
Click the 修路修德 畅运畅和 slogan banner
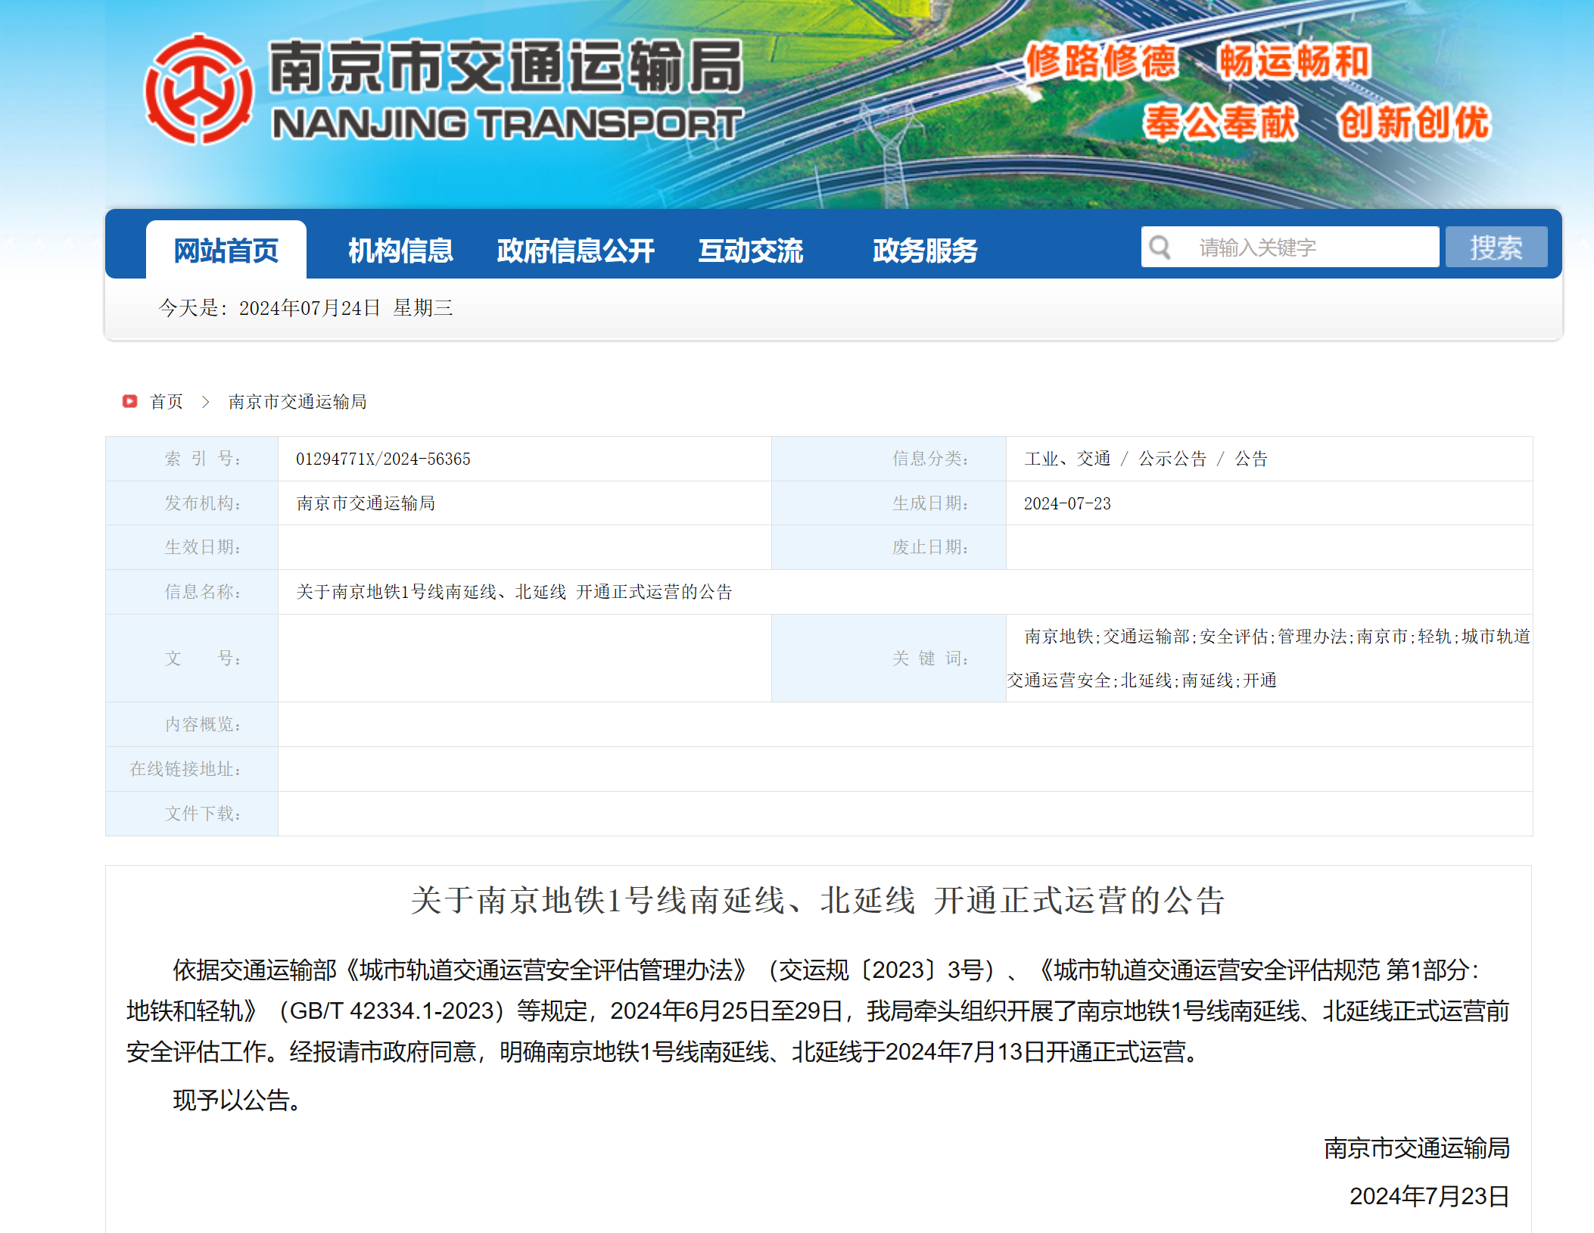coord(1197,62)
